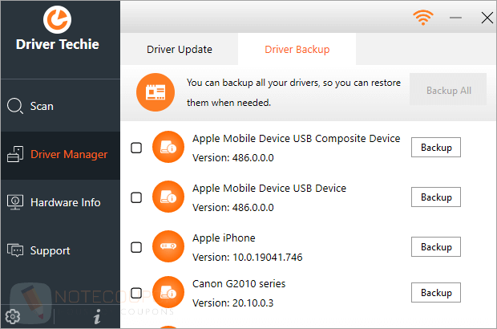
Task: Click the Hardware Info monitor icon
Action: 15,202
